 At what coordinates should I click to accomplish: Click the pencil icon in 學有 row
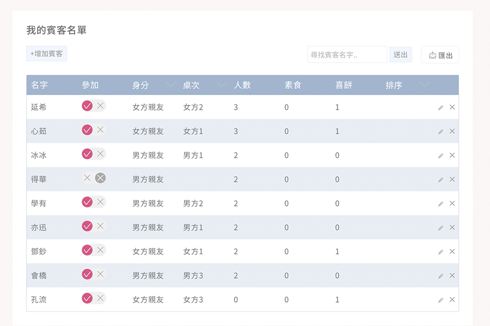point(440,204)
